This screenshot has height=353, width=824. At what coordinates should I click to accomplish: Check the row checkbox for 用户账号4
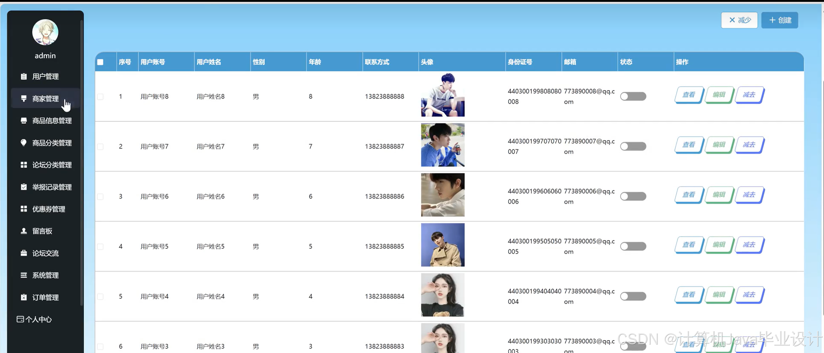pyautogui.click(x=101, y=296)
